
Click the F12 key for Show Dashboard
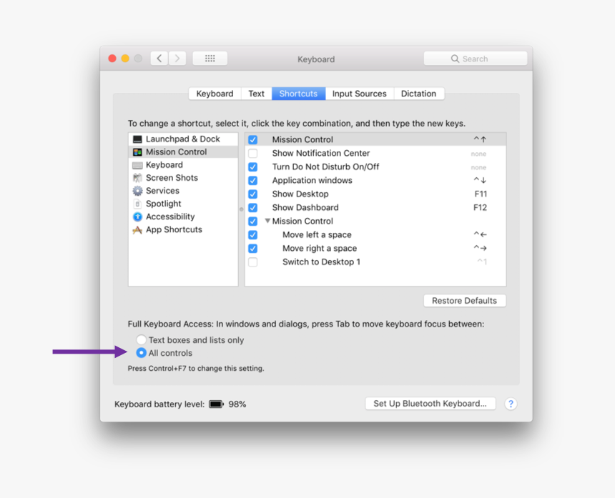pos(481,208)
